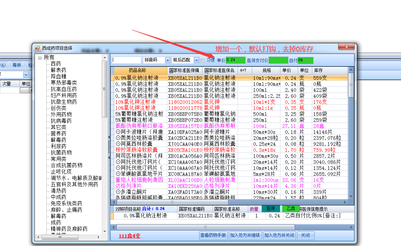The width and height of the screenshot is (401, 246).
Task: Select 中成药 category
Action: (58, 197)
